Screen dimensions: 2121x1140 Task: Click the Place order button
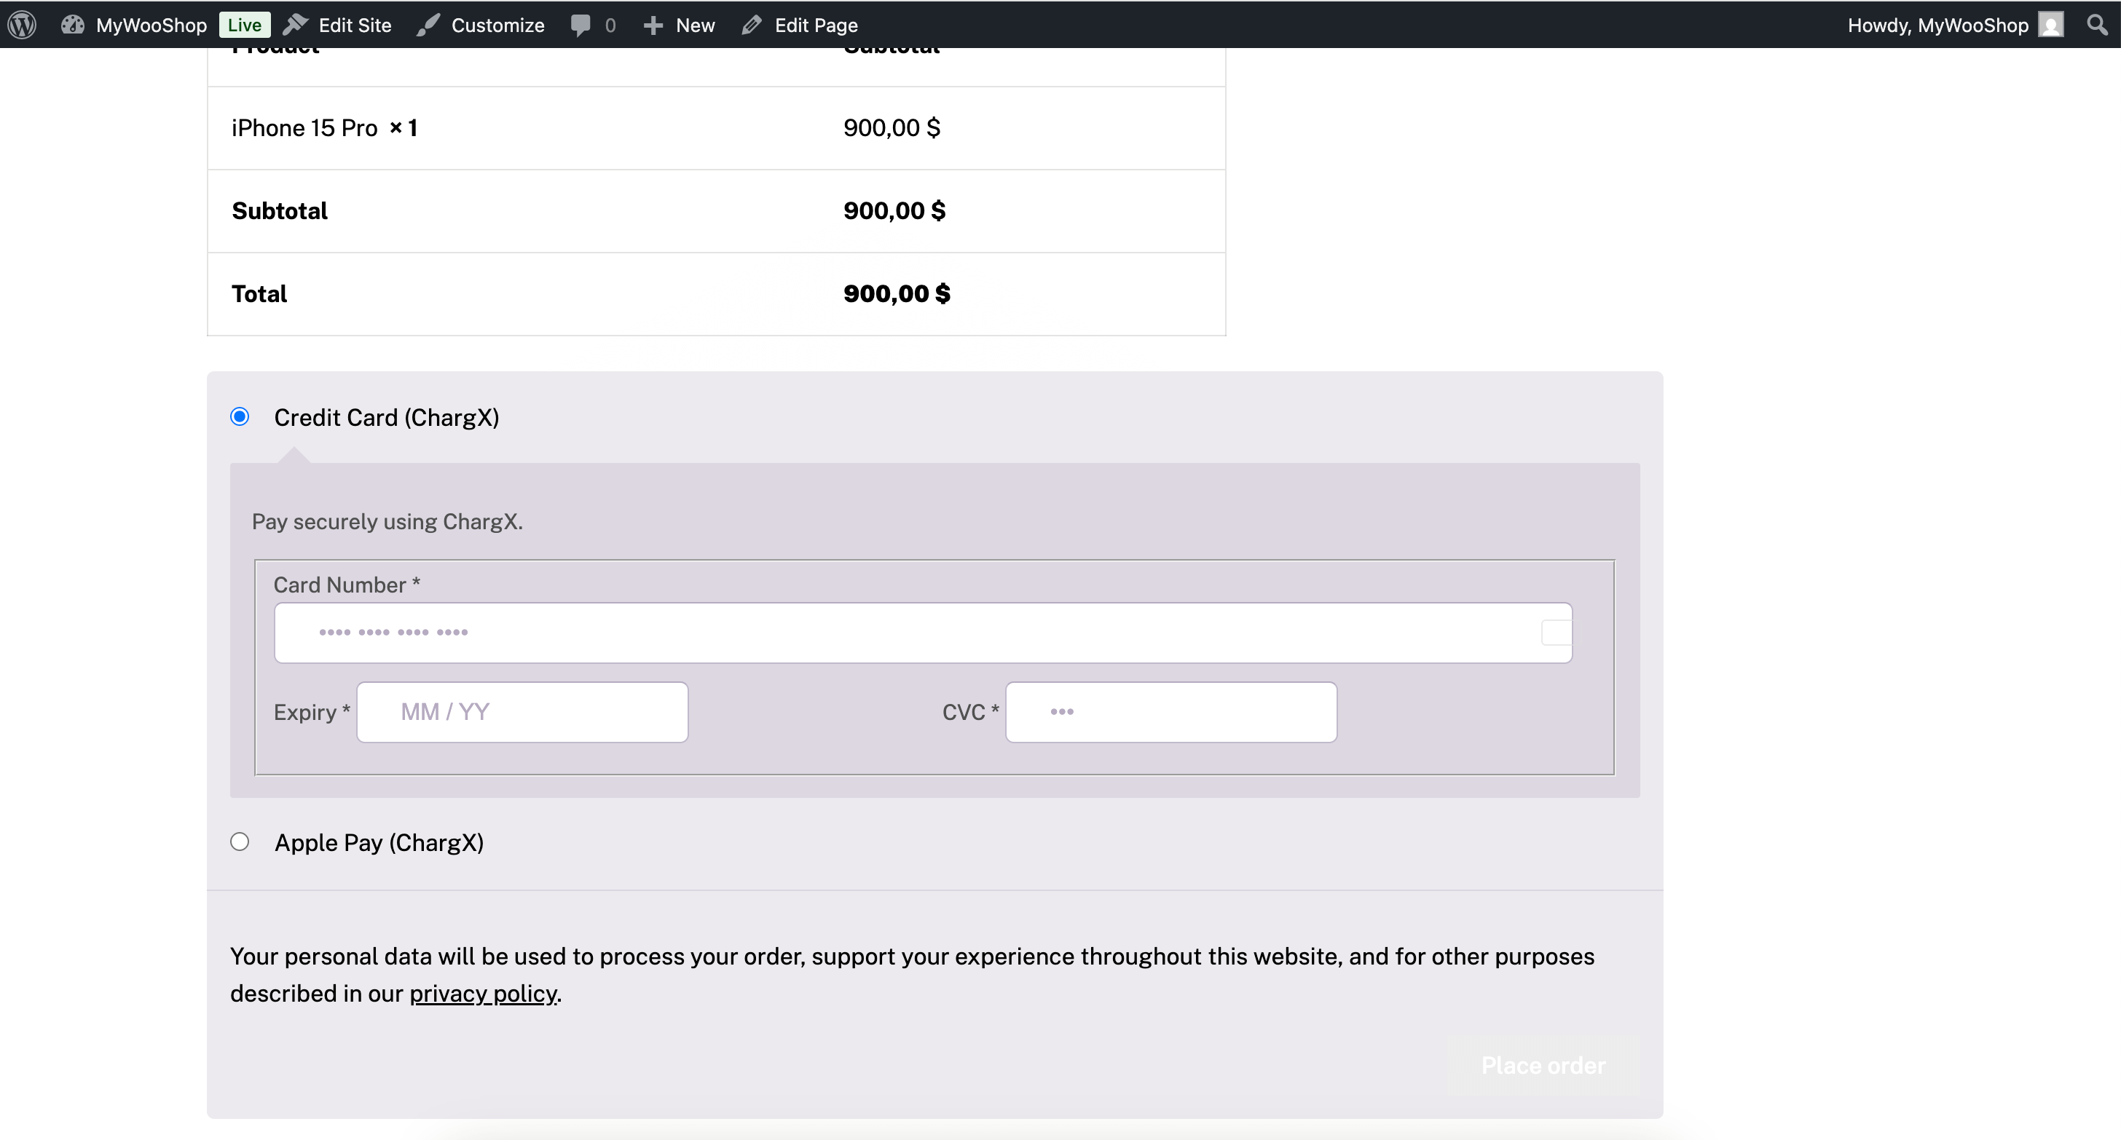pos(1543,1065)
